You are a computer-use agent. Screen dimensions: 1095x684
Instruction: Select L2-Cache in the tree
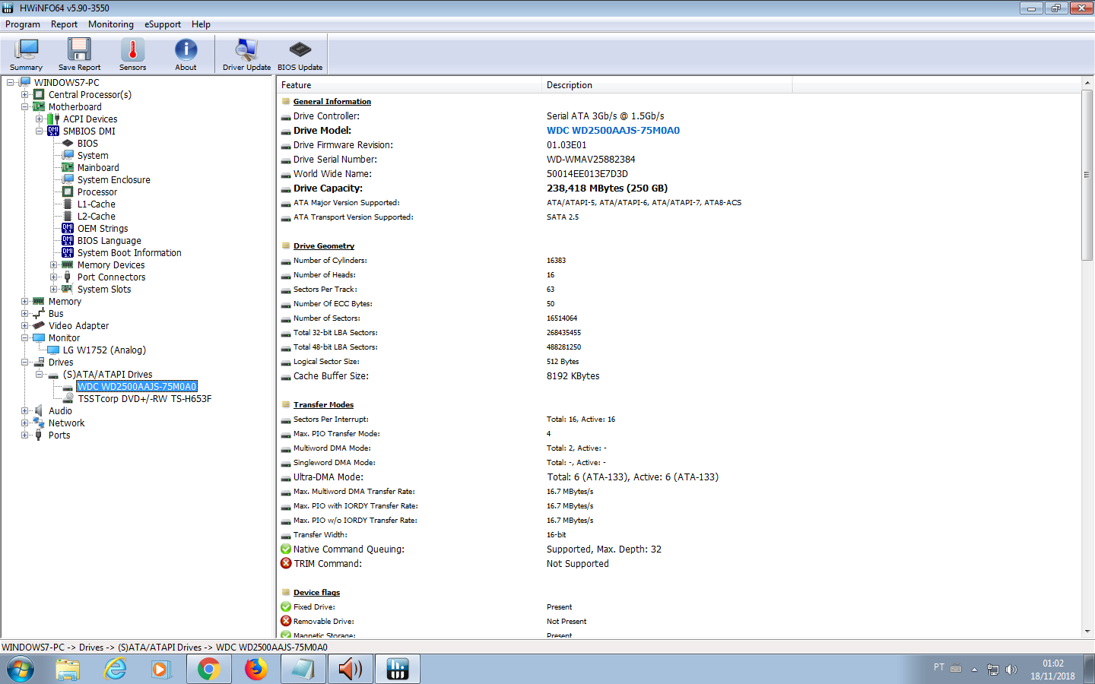[97, 216]
